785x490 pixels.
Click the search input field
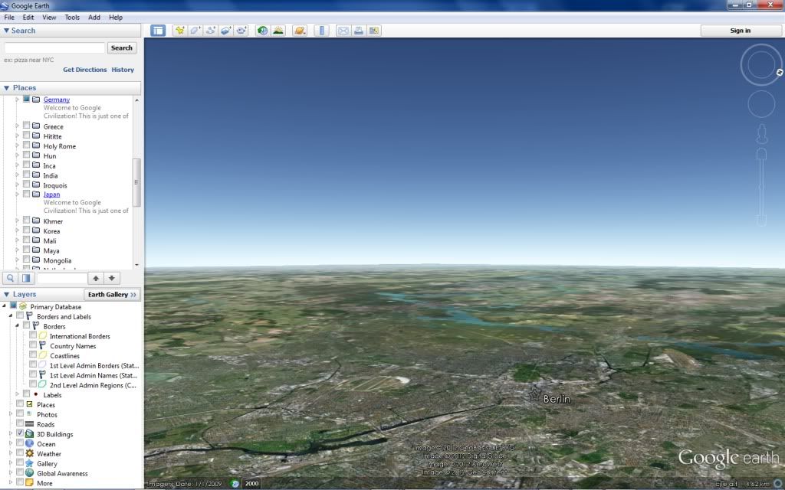pyautogui.click(x=54, y=48)
